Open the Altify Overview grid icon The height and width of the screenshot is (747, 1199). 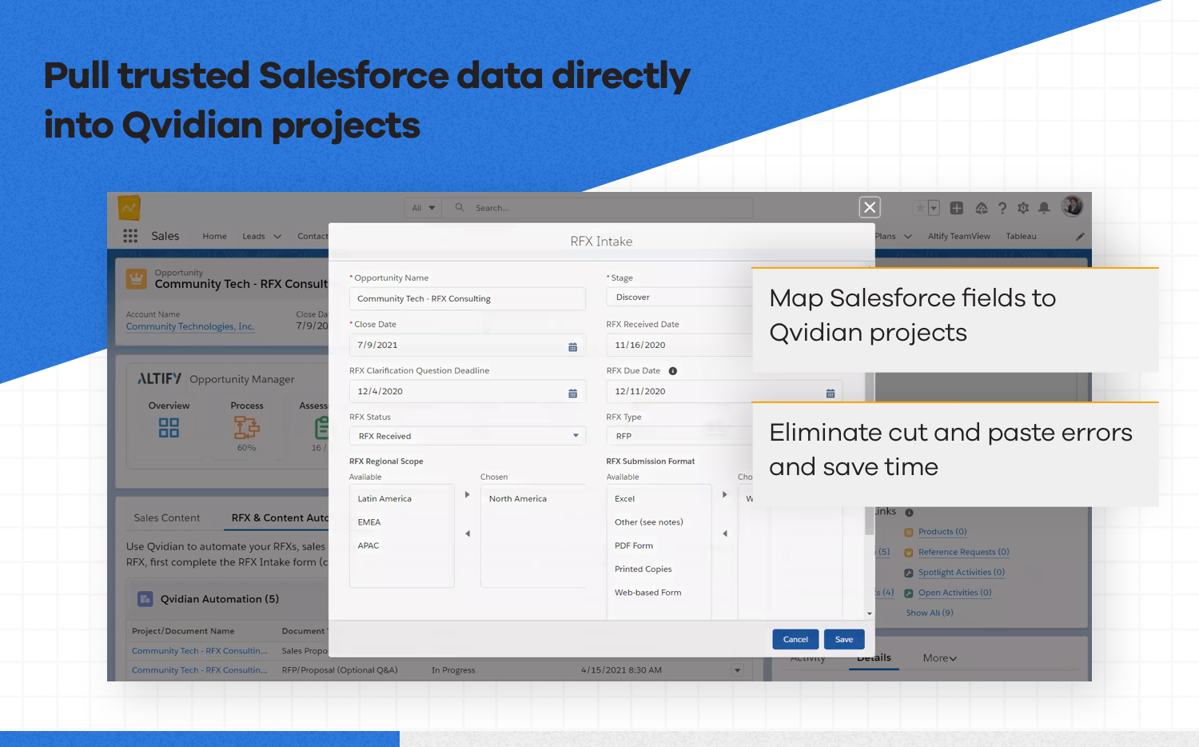pyautogui.click(x=169, y=428)
